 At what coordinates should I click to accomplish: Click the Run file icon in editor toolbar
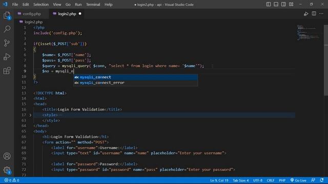tap(306, 14)
